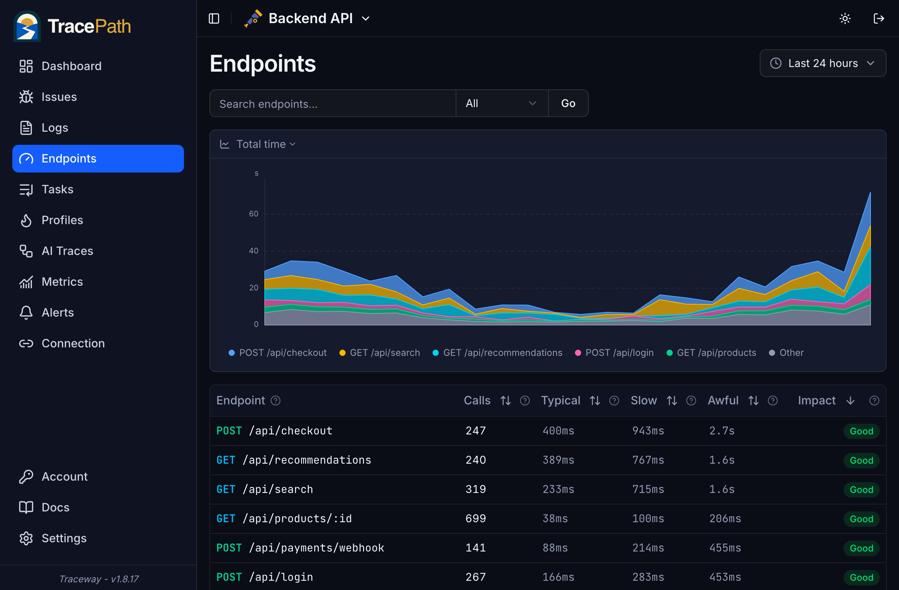Viewport: 899px width, 590px height.
Task: Open the Issues bug page
Action: tap(98, 97)
